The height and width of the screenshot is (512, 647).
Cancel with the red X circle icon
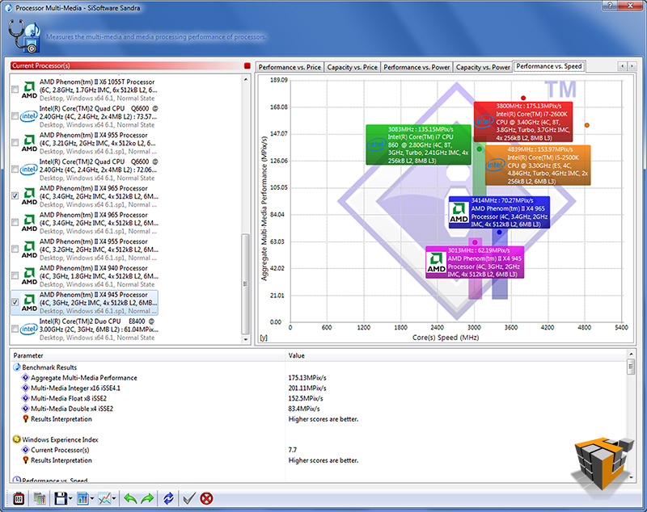206,499
